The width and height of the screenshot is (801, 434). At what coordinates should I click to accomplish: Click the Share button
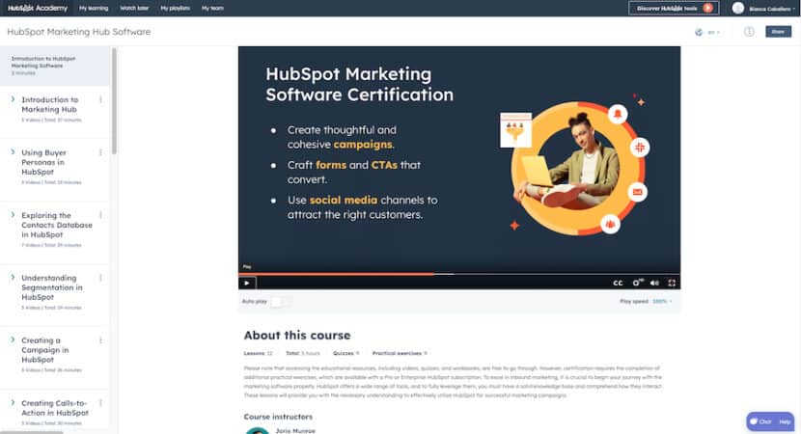[x=778, y=32]
